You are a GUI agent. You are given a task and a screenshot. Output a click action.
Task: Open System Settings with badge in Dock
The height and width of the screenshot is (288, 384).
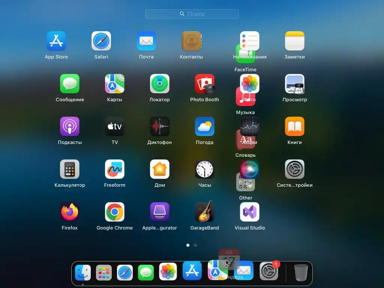(x=269, y=271)
